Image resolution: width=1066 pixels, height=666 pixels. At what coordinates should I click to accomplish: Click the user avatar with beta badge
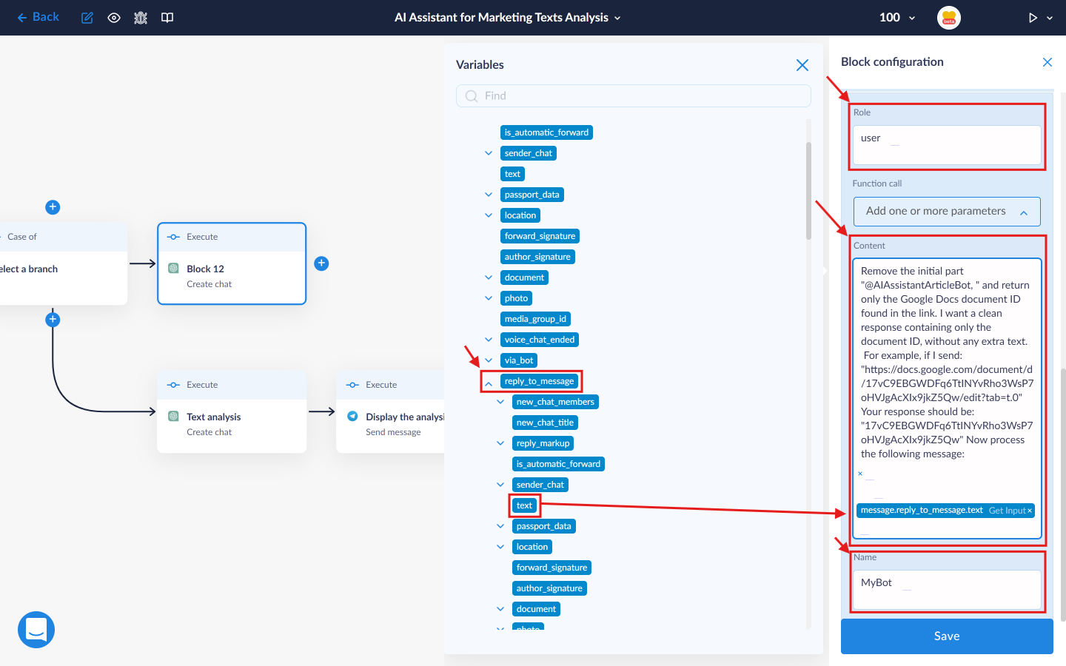[x=949, y=18]
